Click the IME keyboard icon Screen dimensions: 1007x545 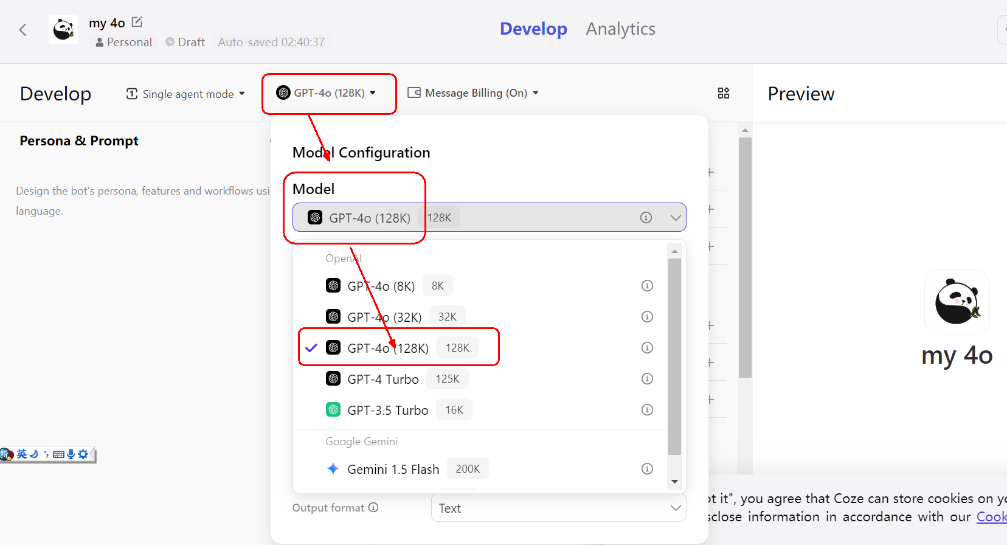(x=58, y=454)
